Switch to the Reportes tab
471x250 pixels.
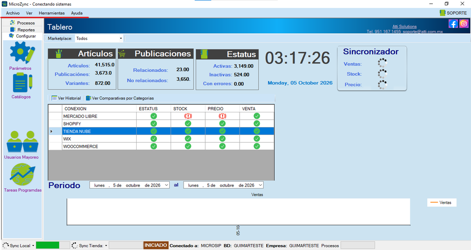23,30
